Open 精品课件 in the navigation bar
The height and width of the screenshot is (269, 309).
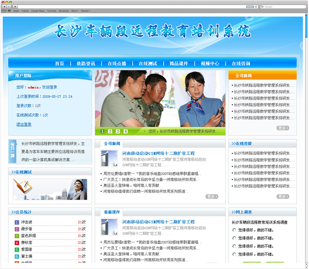tap(179, 64)
